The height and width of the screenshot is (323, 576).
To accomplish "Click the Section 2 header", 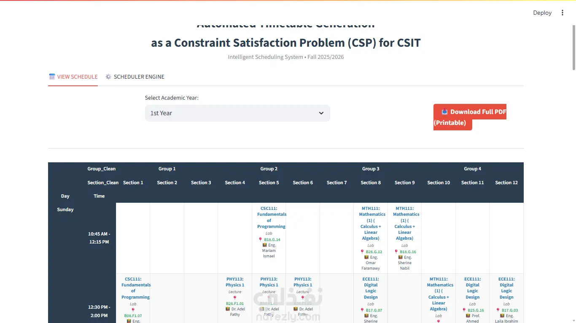I will point(167,183).
